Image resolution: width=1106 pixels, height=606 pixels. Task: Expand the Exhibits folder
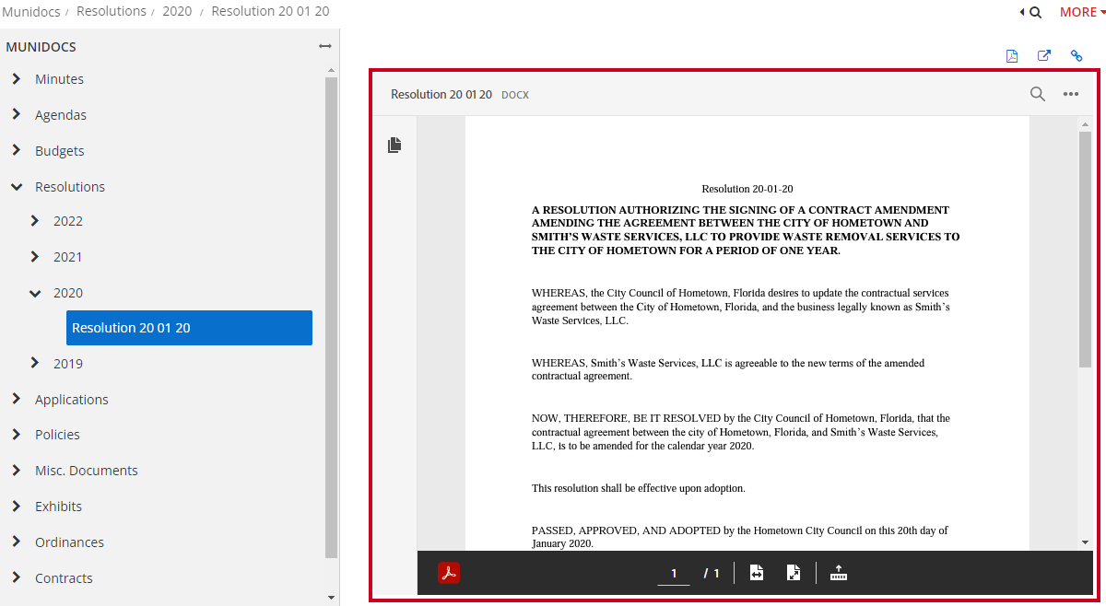tap(17, 506)
